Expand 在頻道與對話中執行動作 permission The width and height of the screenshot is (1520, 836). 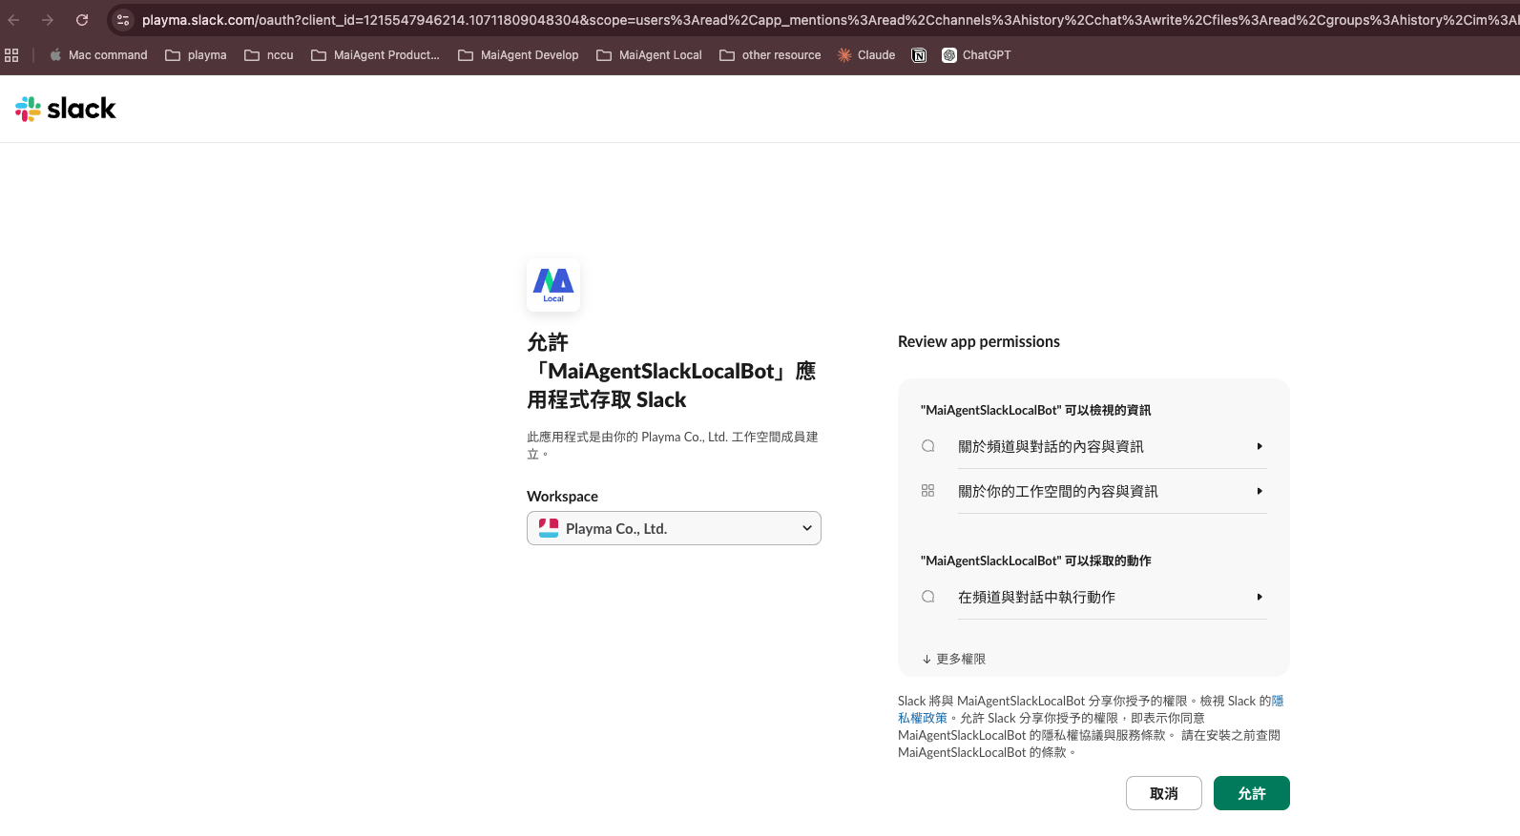point(1112,597)
